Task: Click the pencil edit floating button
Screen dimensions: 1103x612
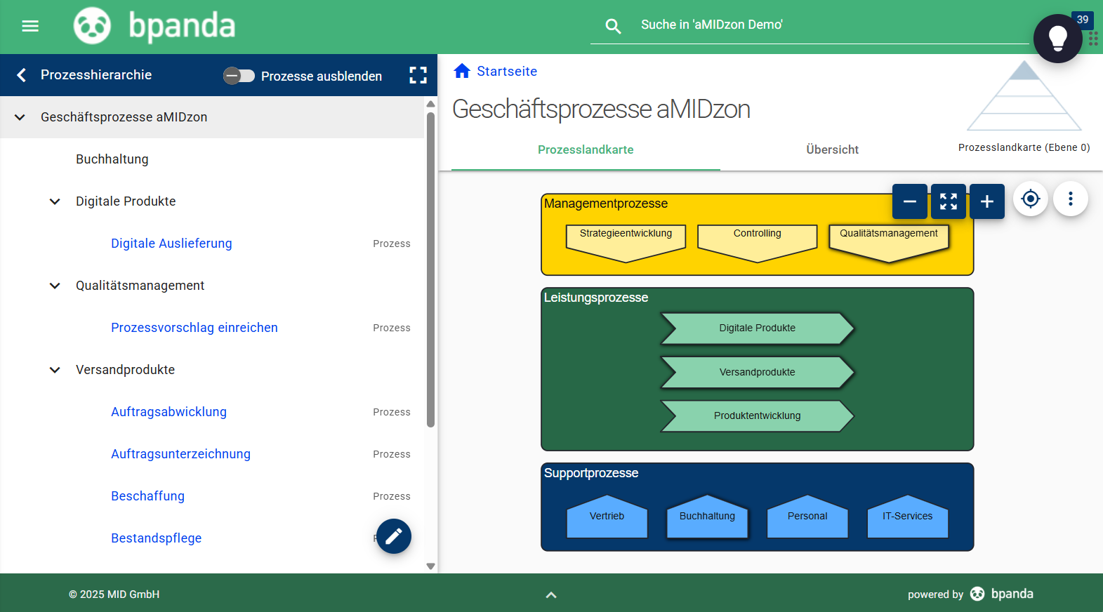Action: tap(394, 536)
